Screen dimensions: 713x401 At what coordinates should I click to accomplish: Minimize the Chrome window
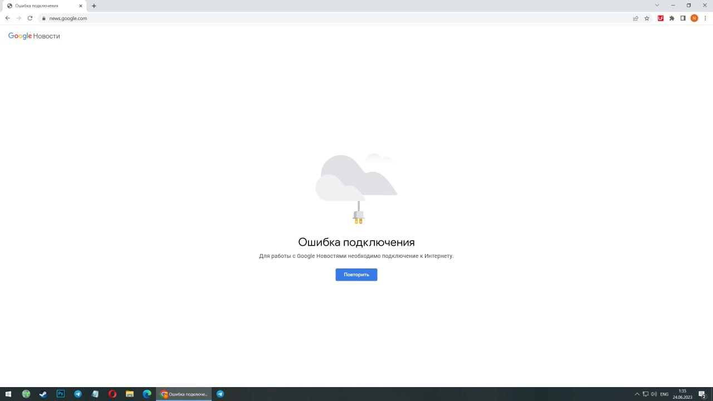point(673,6)
